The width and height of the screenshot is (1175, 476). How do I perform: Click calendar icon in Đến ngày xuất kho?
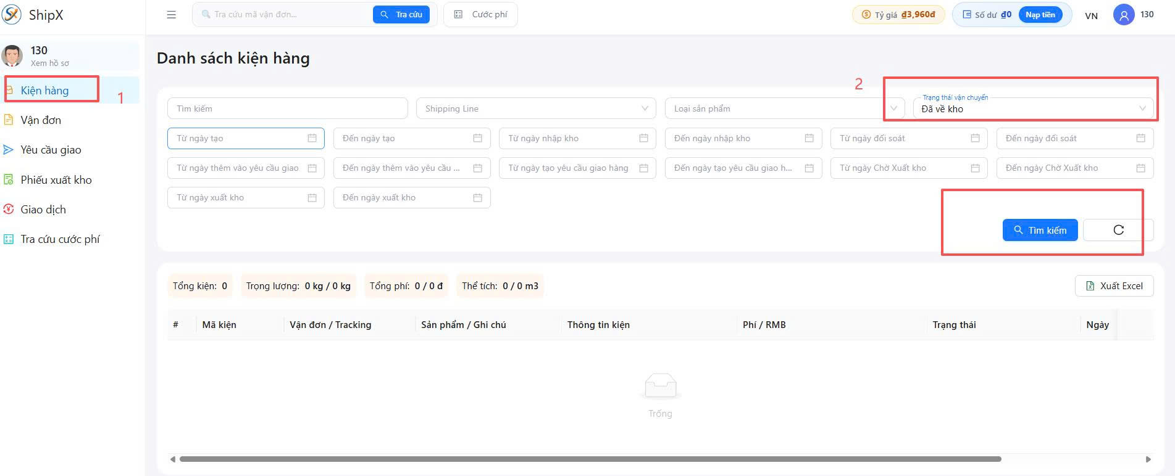477,197
